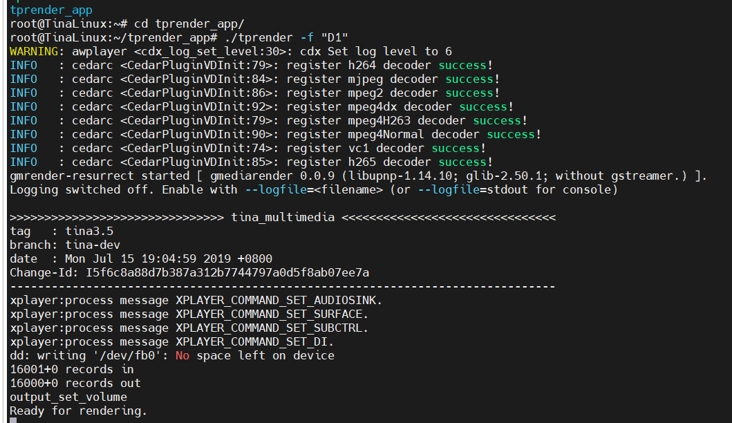732x423 pixels.
Task: Click the Change-Id hash string
Action: (227, 272)
